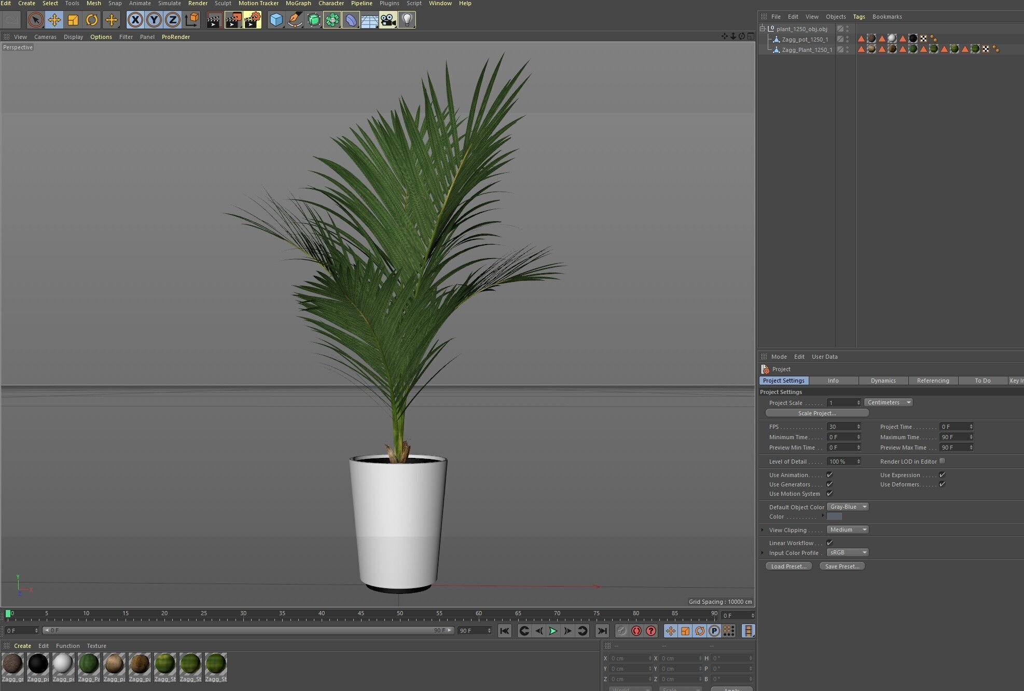
Task: Open the Character menu
Action: 331,3
